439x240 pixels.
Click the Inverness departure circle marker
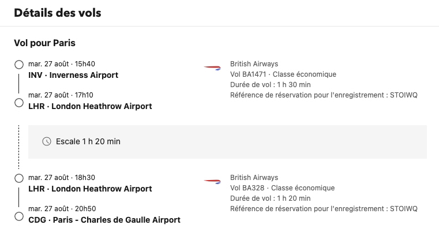pyautogui.click(x=19, y=65)
